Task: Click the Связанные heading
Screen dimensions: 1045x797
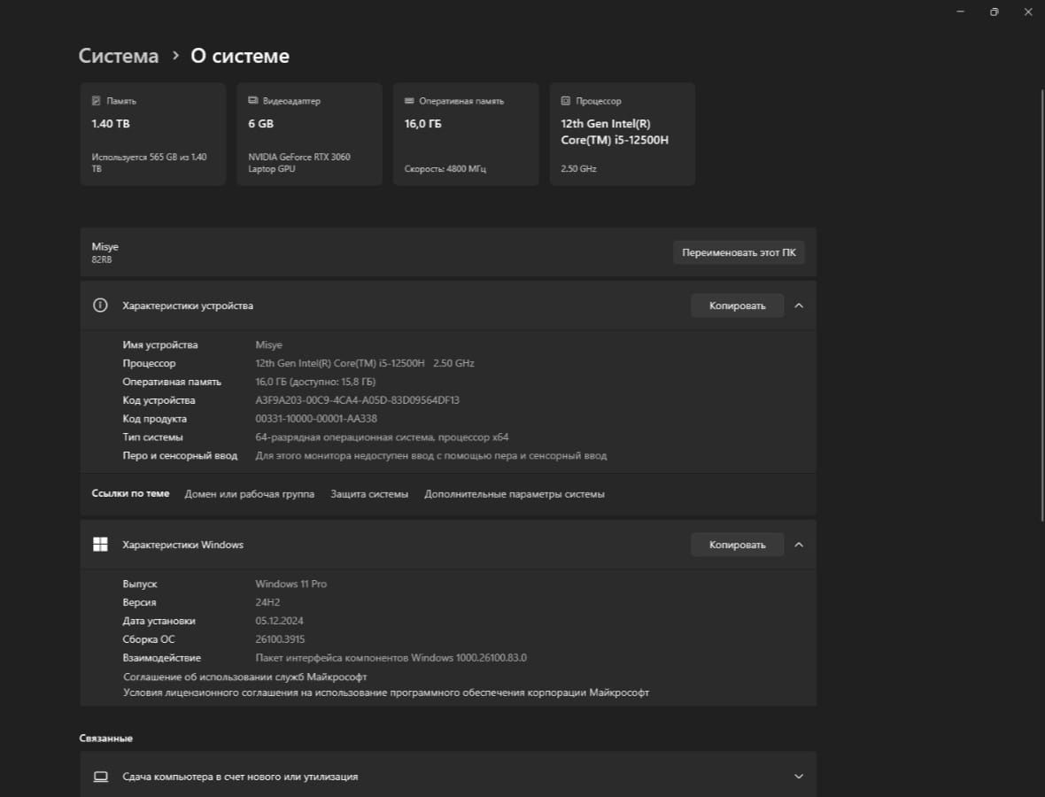Action: click(x=106, y=738)
